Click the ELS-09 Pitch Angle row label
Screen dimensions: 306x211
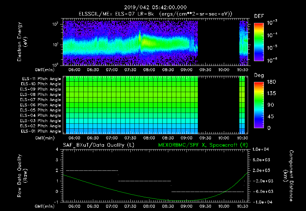click(41, 89)
